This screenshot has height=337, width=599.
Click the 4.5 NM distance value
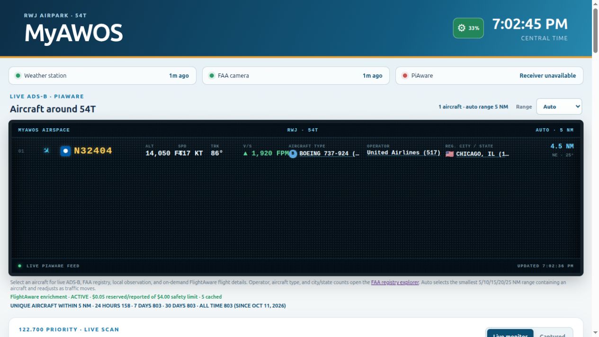[x=562, y=147]
